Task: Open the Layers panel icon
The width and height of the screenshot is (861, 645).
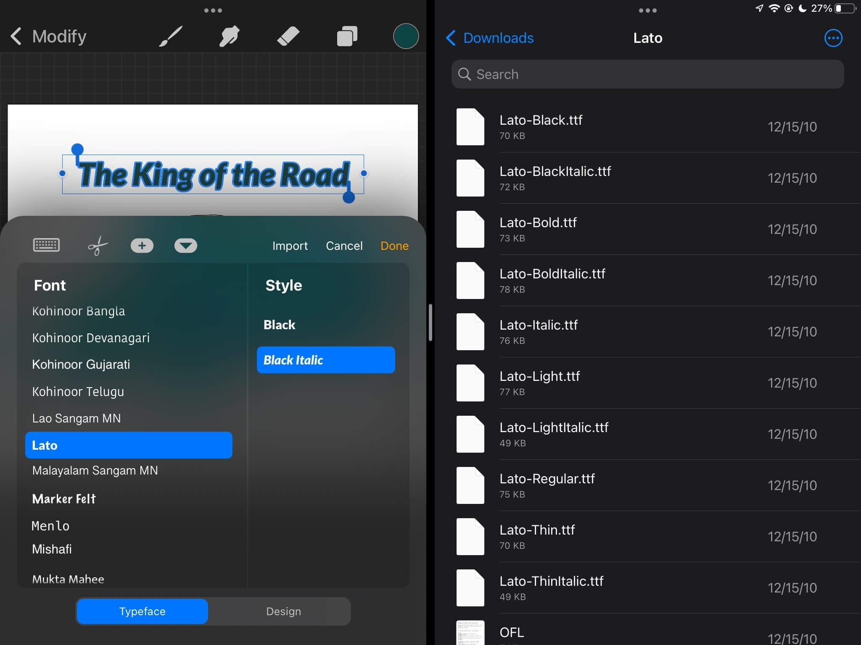Action: (x=347, y=36)
